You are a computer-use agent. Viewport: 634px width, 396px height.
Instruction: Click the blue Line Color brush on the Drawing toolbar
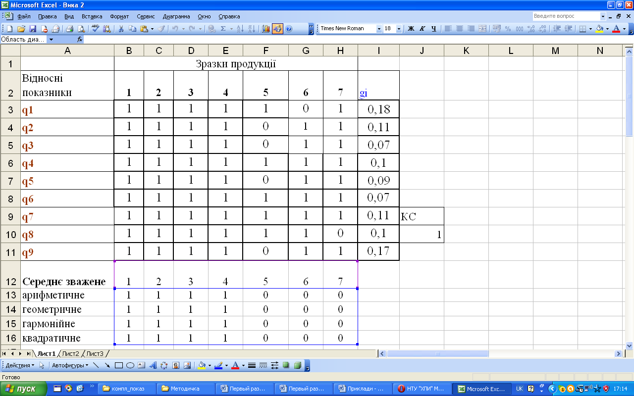(218, 365)
